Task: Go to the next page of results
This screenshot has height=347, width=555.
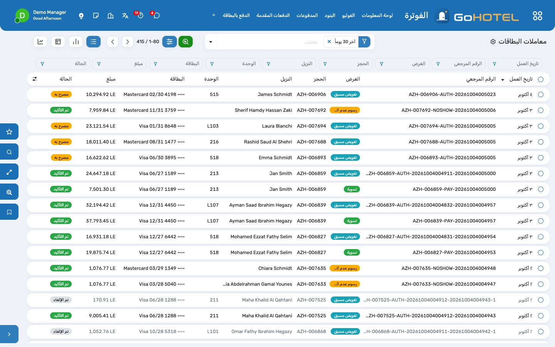Action: [x=113, y=42]
